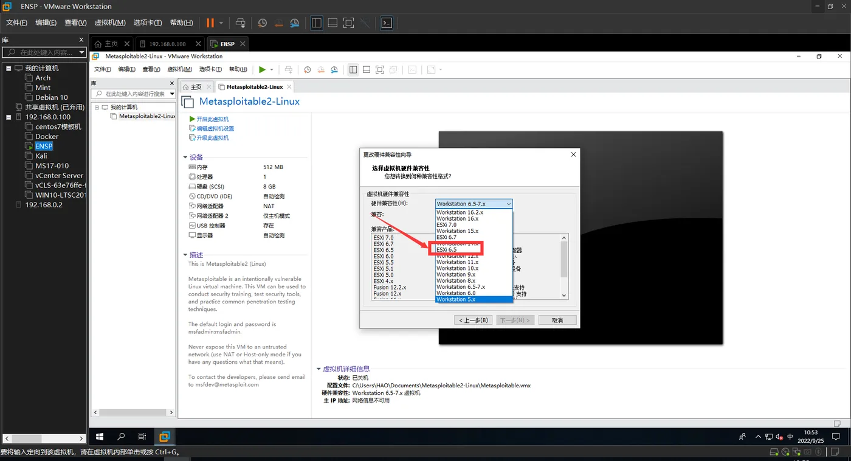Collapse the 虚拟机详细信息 section
851x461 pixels.
tap(319, 369)
